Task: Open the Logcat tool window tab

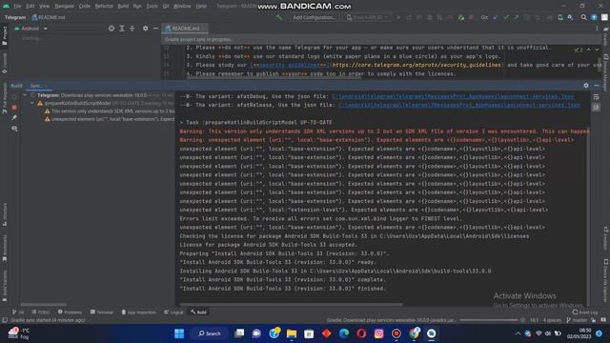Action: click(x=173, y=312)
